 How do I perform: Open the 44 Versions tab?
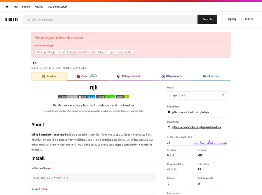(211, 77)
